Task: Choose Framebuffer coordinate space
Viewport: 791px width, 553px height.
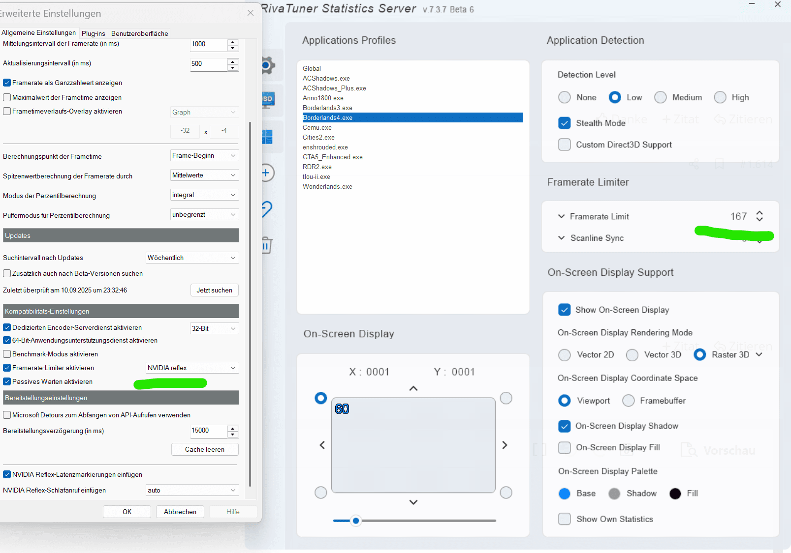Action: click(x=628, y=401)
